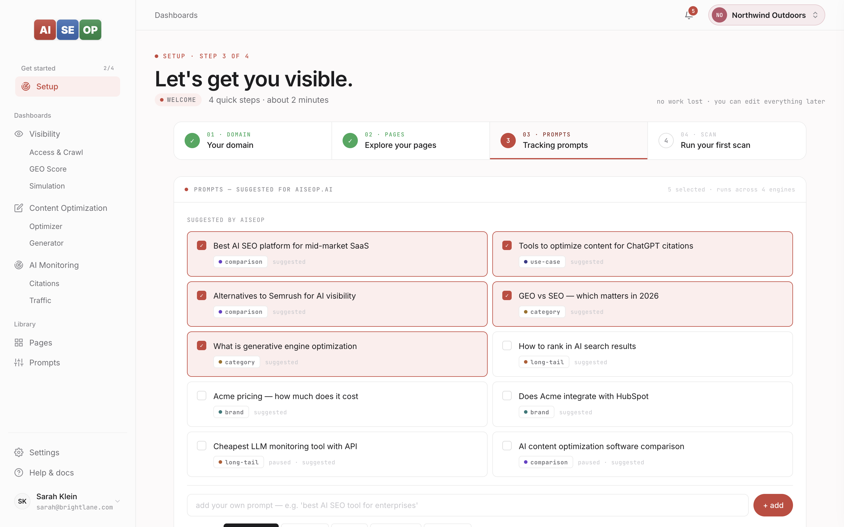844x527 pixels.
Task: Click the red number 3 step circle
Action: pos(508,141)
